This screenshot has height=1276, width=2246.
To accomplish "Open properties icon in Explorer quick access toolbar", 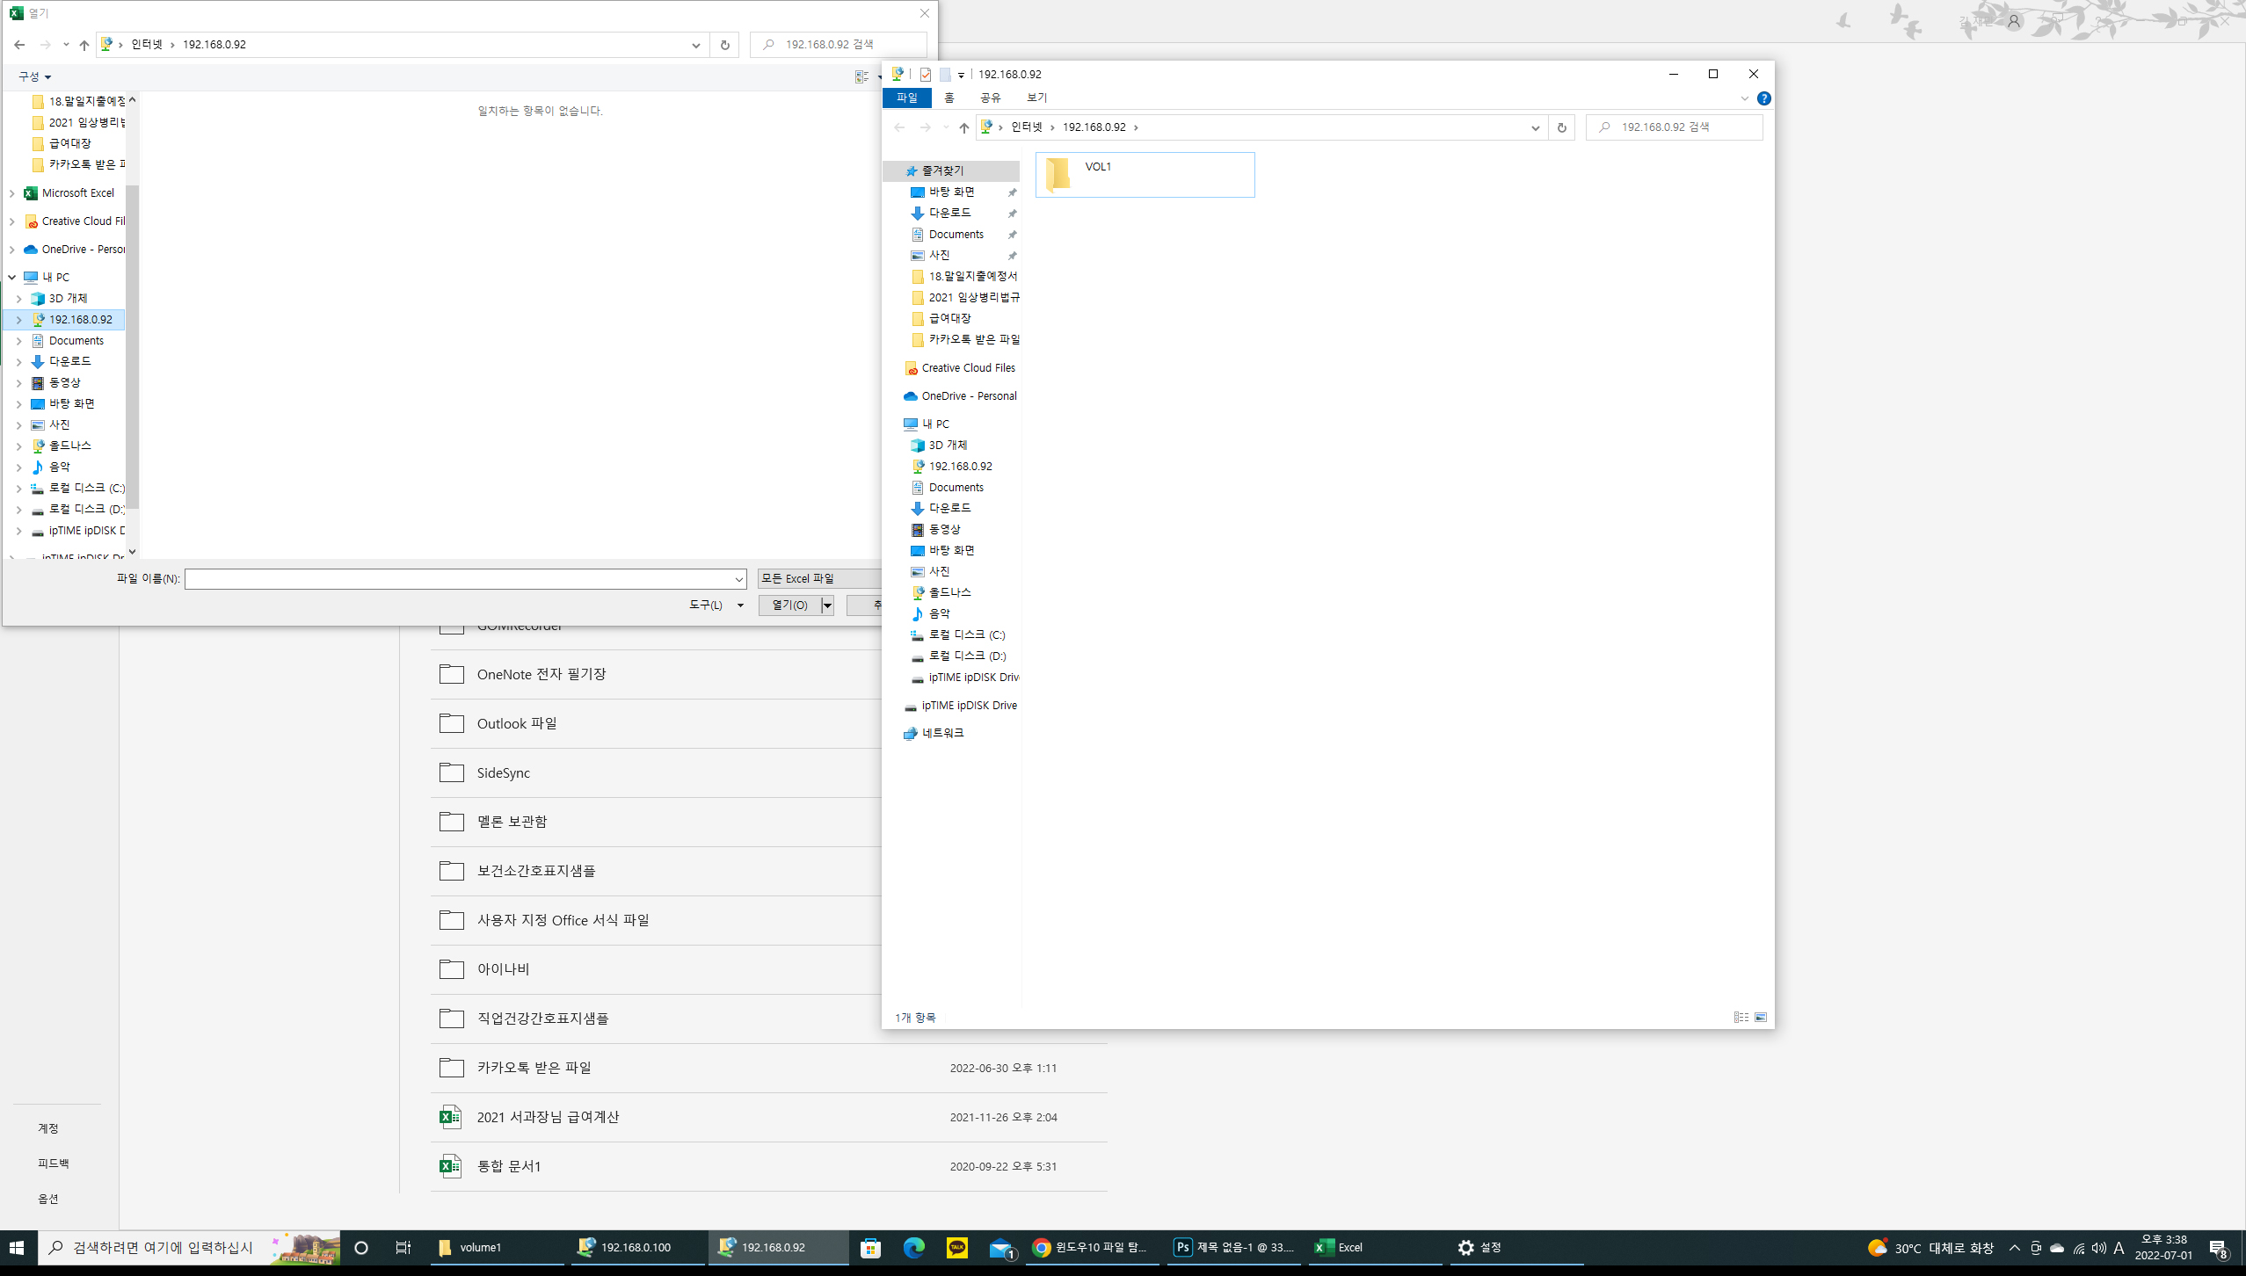I will click(925, 75).
